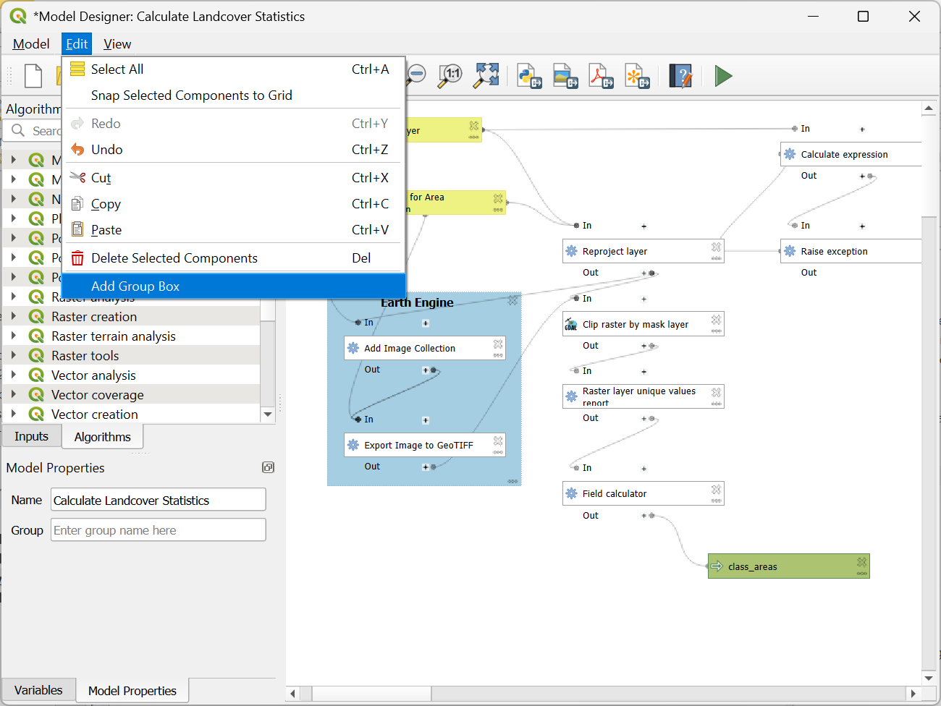The image size is (941, 706).
Task: Click the Zoom Full icon
Action: 486,75
